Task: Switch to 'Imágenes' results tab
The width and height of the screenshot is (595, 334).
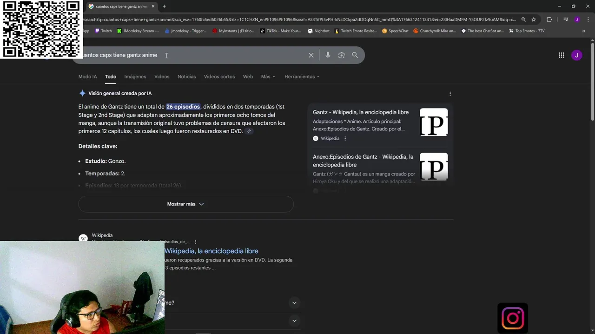Action: [x=135, y=77]
